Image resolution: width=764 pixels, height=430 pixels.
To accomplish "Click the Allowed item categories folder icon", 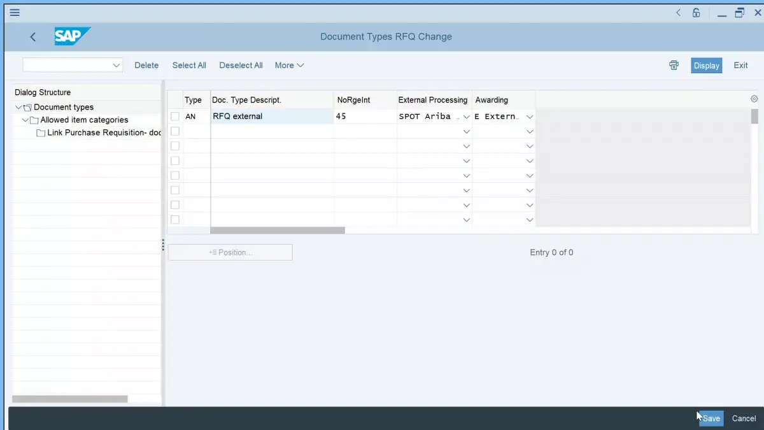I will [x=34, y=120].
